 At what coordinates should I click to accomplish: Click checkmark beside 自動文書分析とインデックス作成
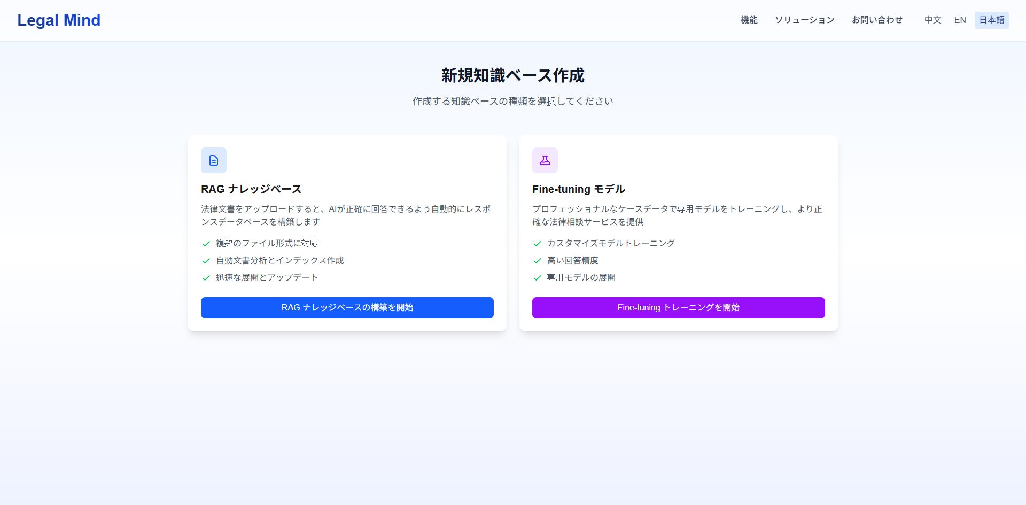(206, 261)
